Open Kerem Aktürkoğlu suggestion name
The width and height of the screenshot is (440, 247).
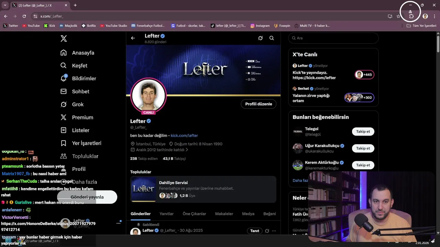tap(322, 163)
